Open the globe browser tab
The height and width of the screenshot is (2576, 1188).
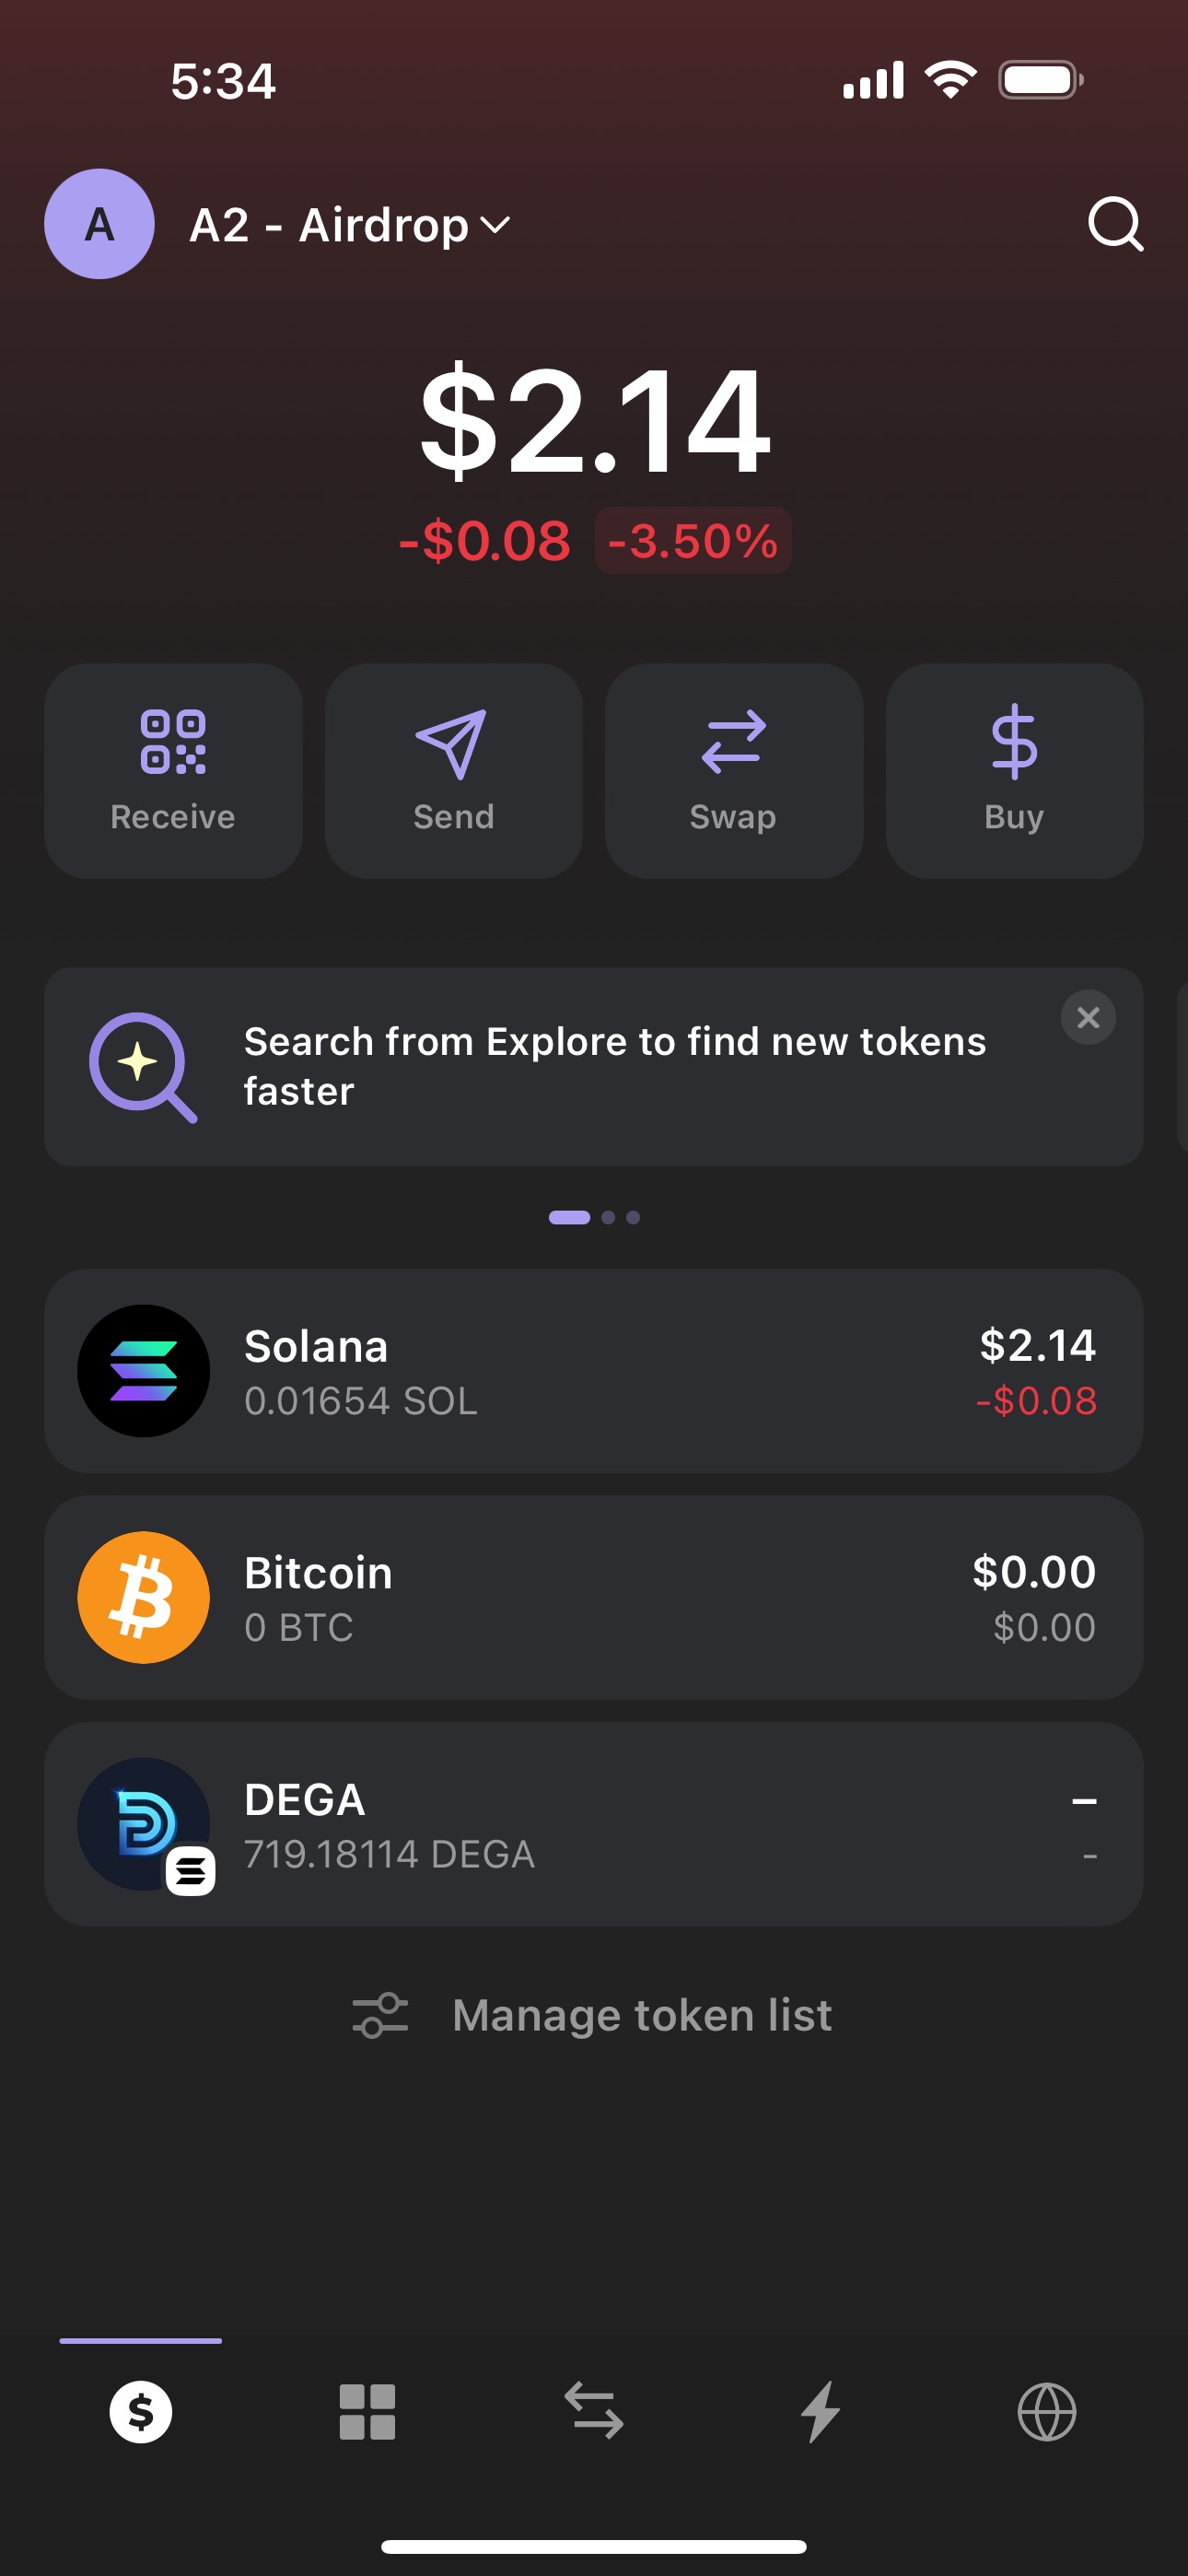pos(1046,2411)
